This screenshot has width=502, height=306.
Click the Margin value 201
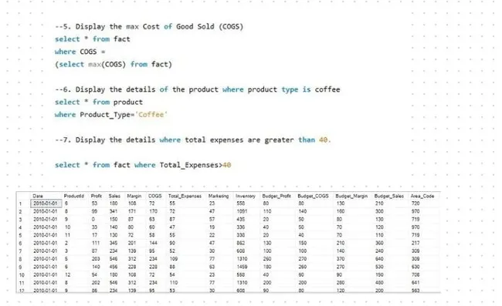[x=132, y=243]
